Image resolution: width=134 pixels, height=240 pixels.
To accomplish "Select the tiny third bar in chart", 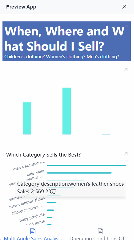I will point(106,134).
